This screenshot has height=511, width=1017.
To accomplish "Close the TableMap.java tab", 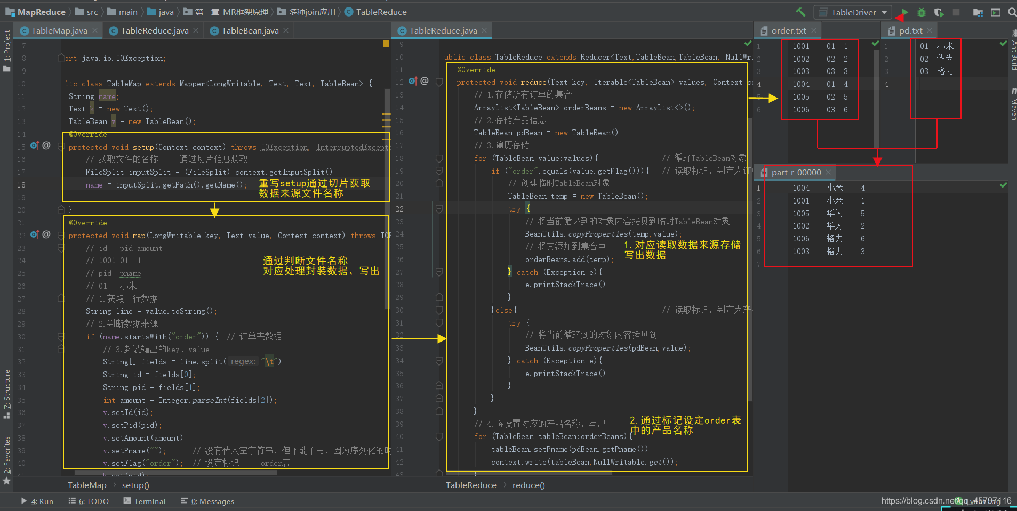I will point(95,30).
